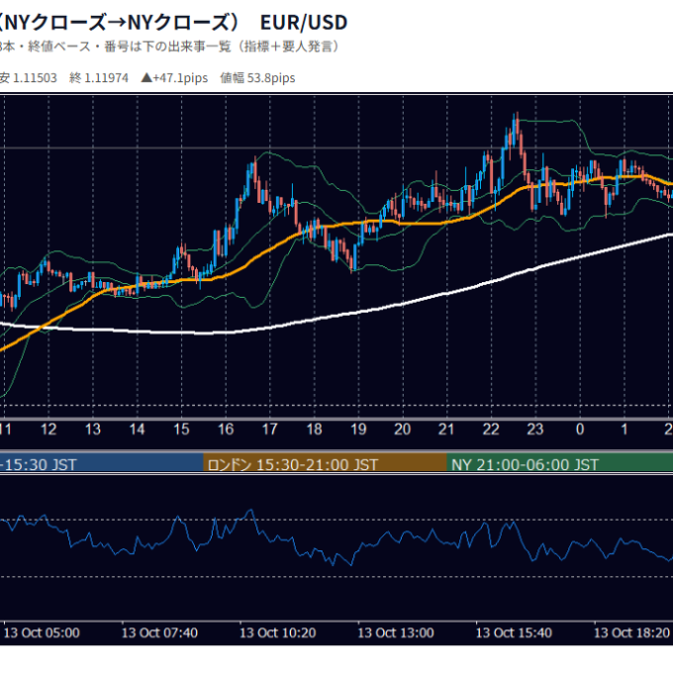
Task: Click hour label 23 on time axis
Action: coord(535,430)
